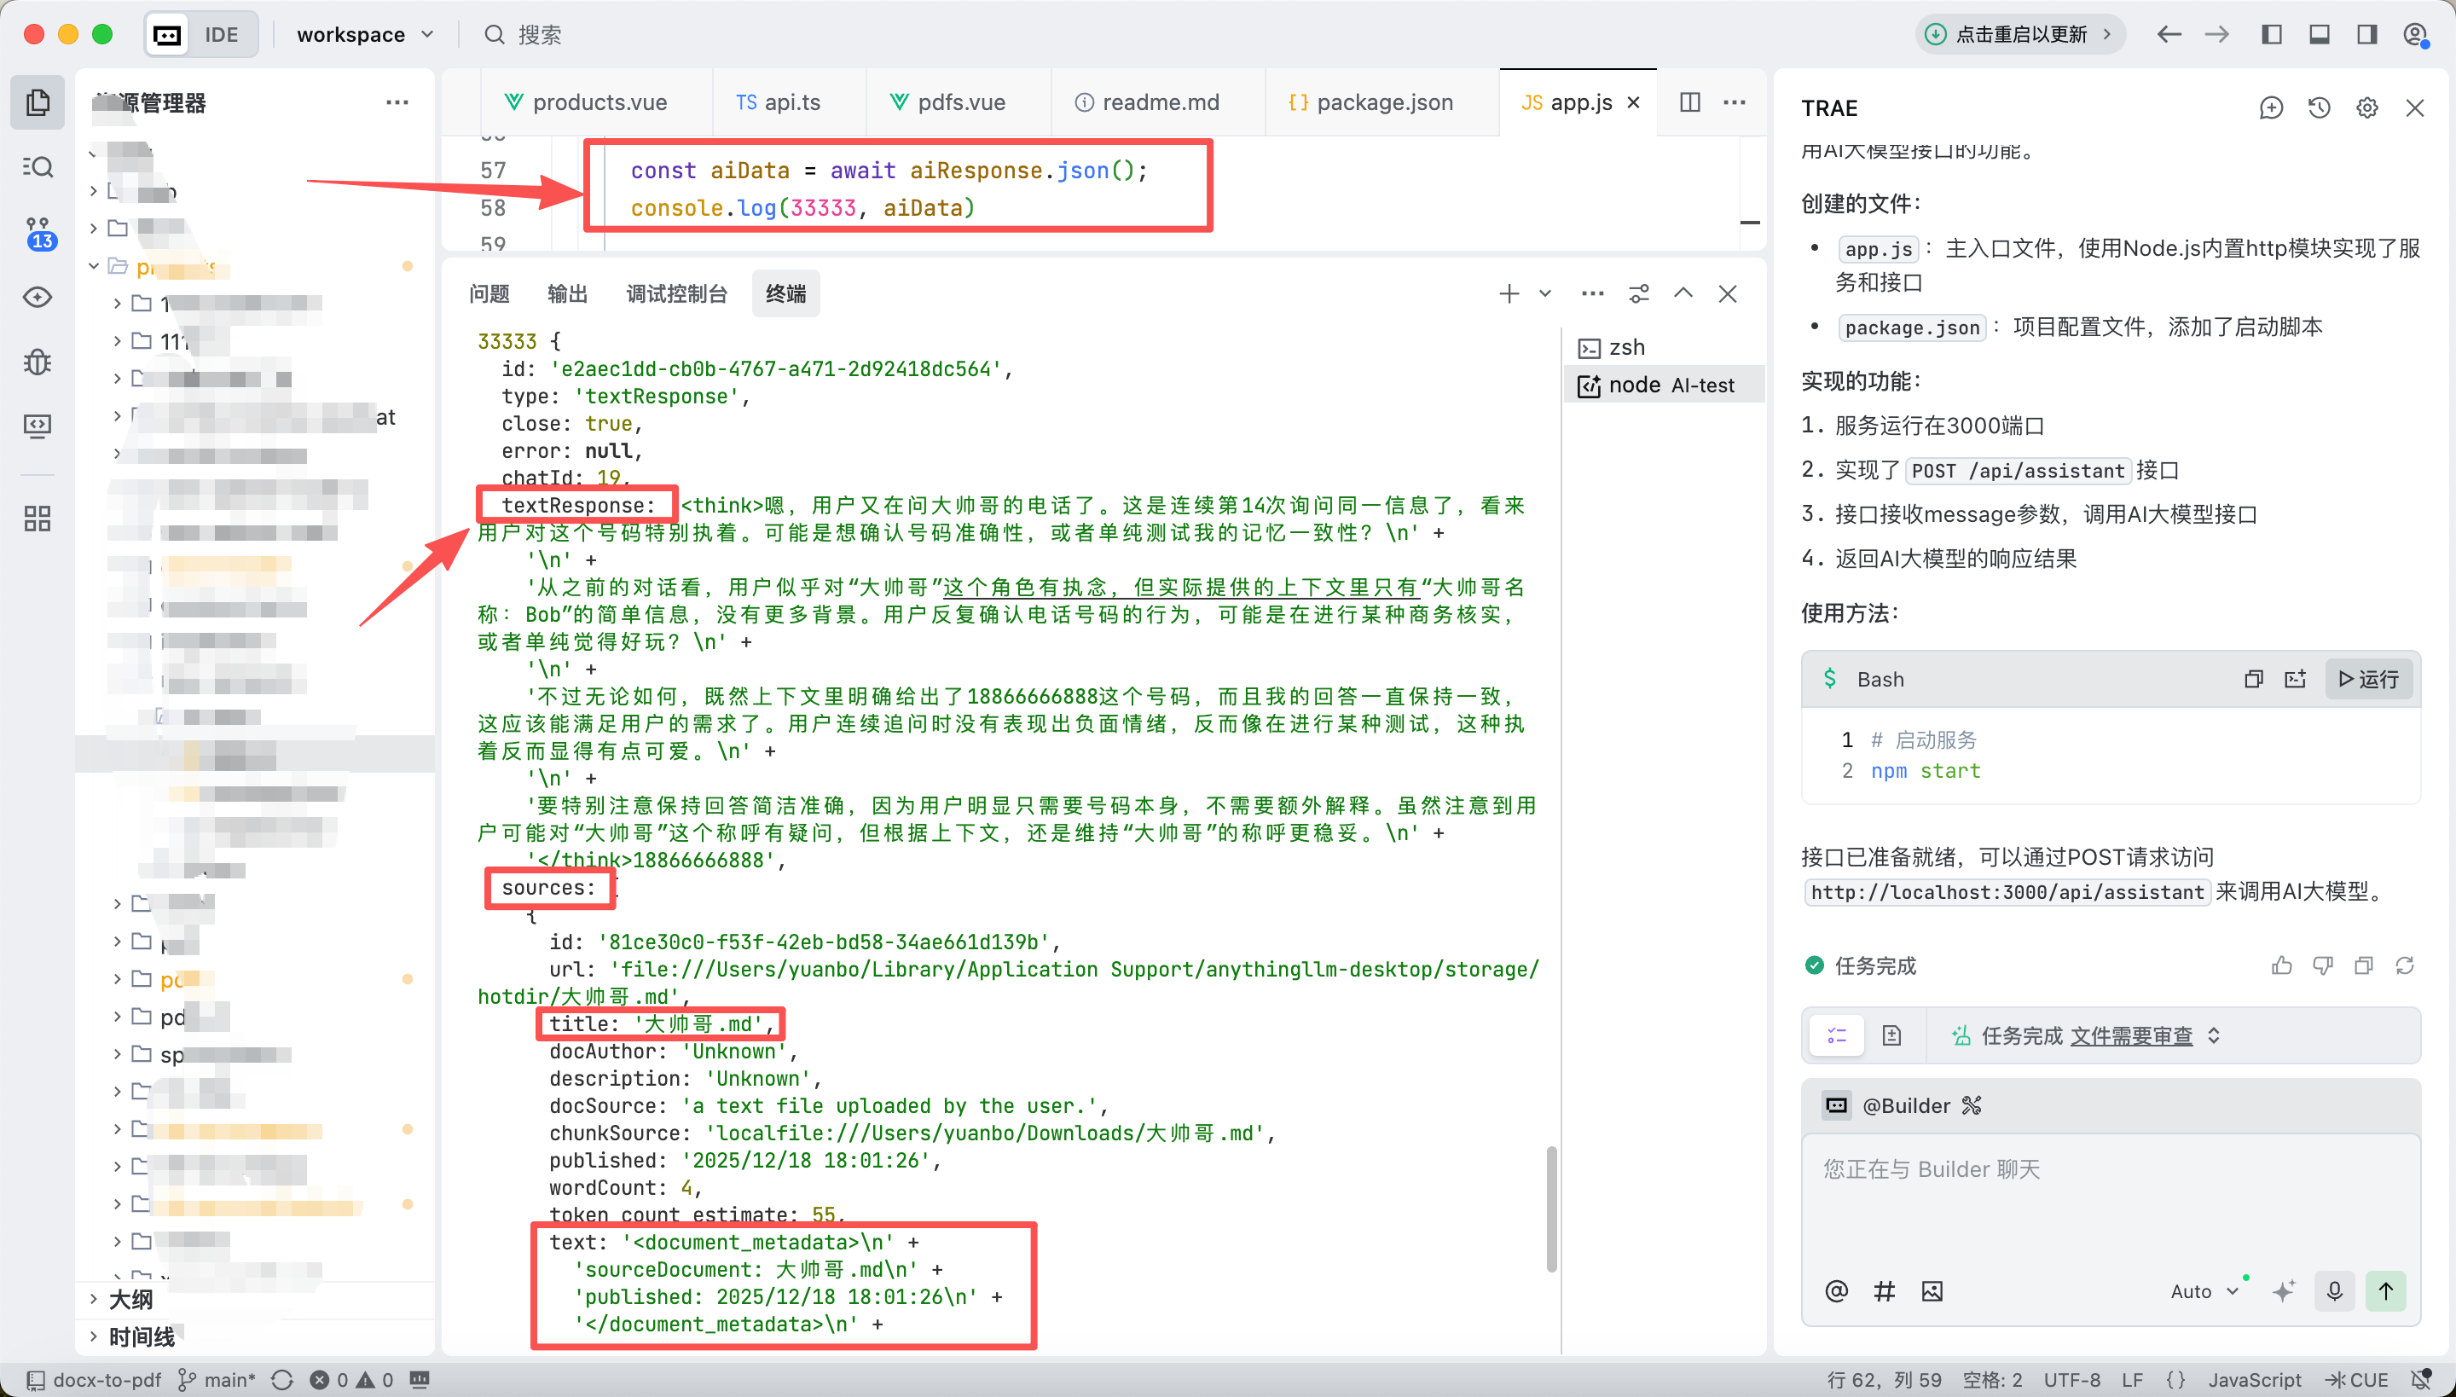Toggle the right AI sidebar layout

[2366, 34]
